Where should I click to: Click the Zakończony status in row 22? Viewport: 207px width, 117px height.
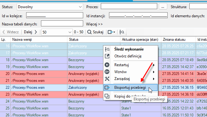point(78,88)
